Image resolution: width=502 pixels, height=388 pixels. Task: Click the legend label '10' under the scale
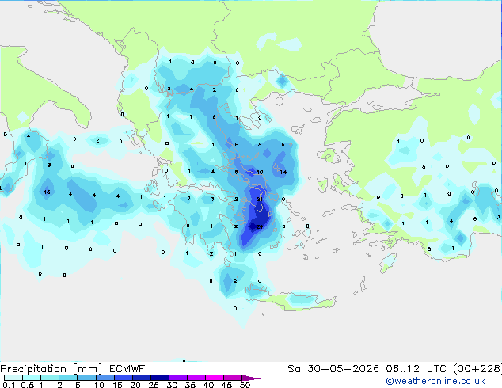(99, 385)
